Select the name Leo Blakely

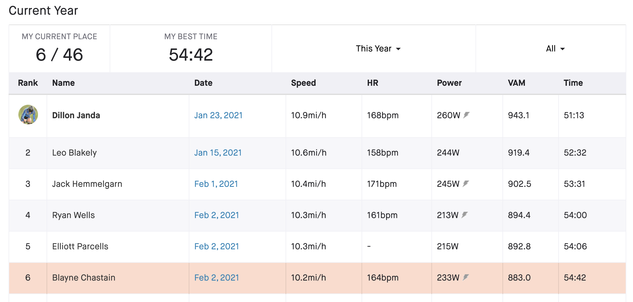[x=74, y=153]
